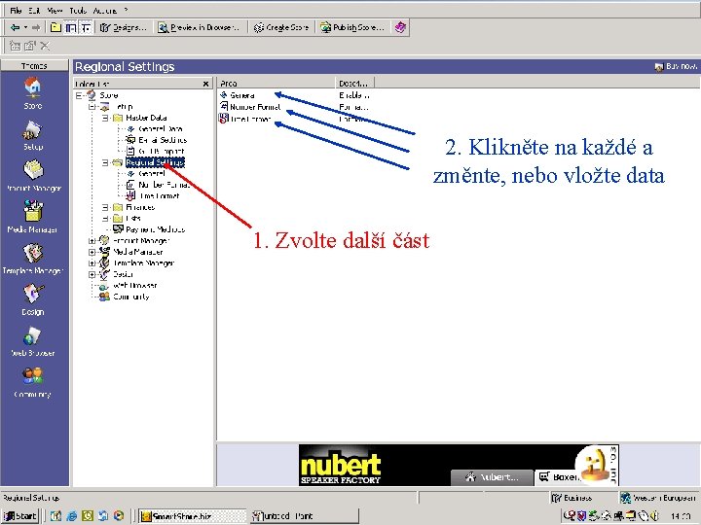The image size is (701, 525).
Task: Open Product Manager from the sidebar
Action: [34, 176]
